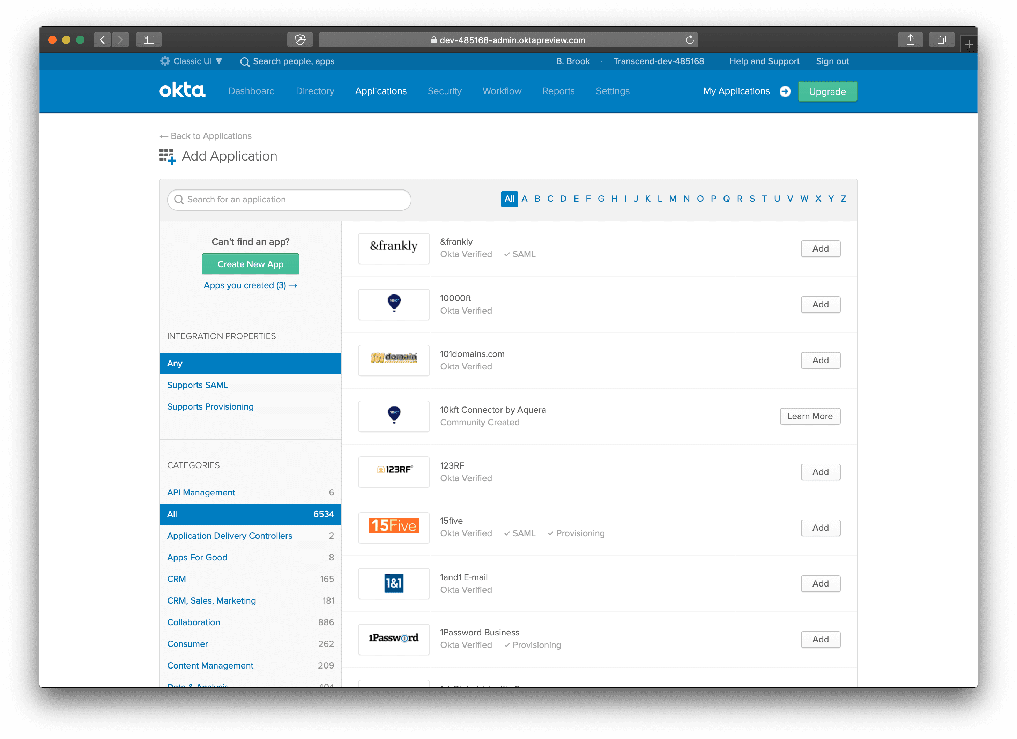Click the My Applications arrow icon
Screen dimensions: 1017x739
coord(785,91)
